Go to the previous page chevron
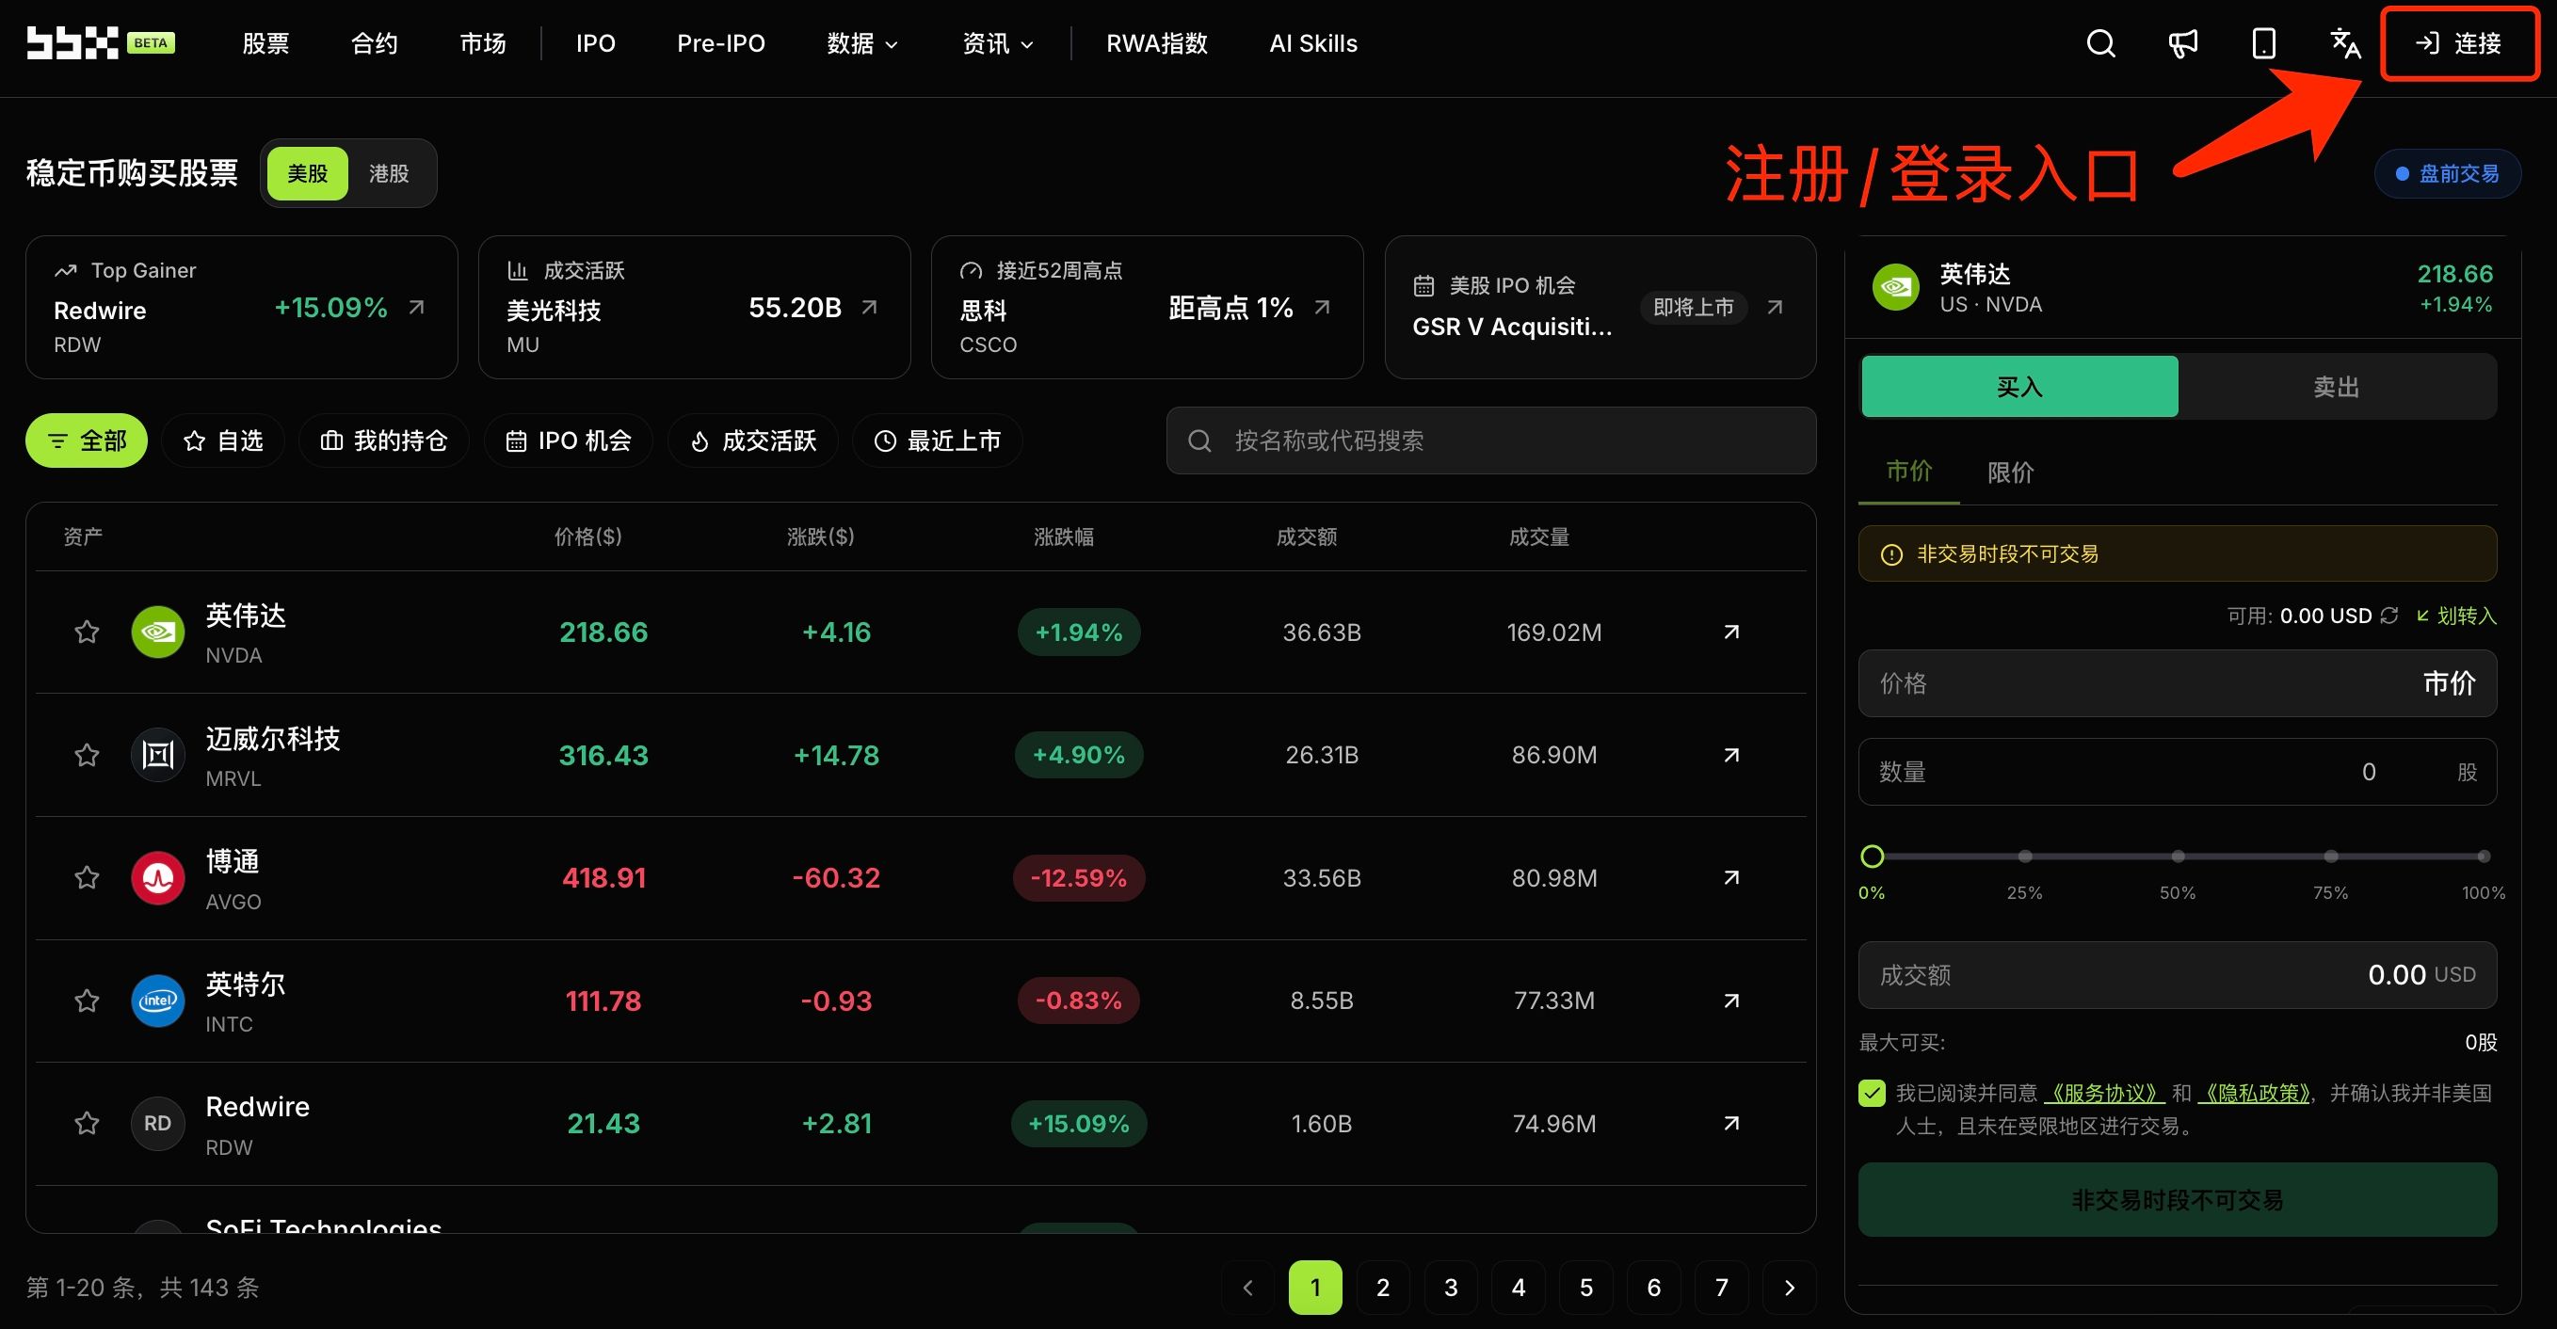2557x1329 pixels. tap(1247, 1288)
